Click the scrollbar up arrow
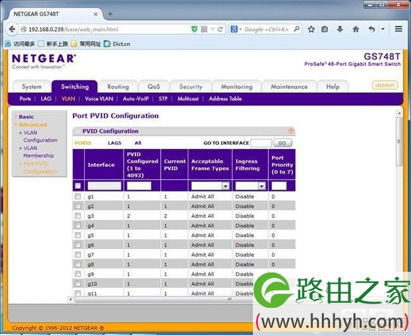This screenshot has width=411, height=335. [x=399, y=113]
